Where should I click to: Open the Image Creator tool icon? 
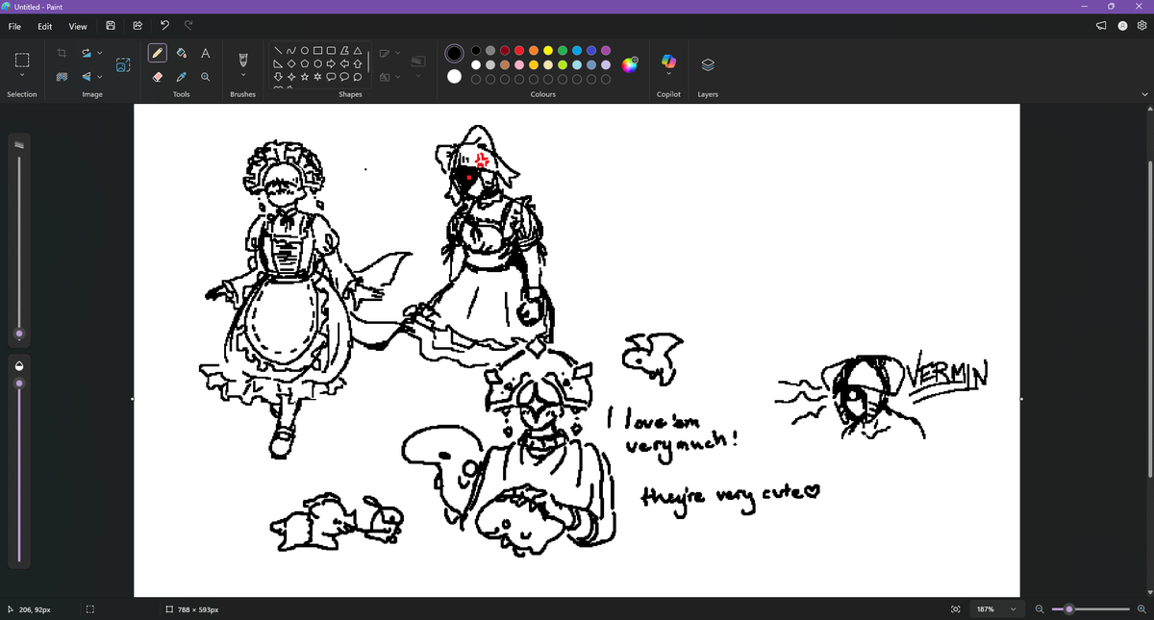[123, 65]
